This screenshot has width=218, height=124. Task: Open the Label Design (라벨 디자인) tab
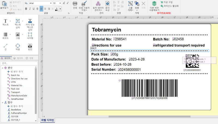[x=47, y=120]
